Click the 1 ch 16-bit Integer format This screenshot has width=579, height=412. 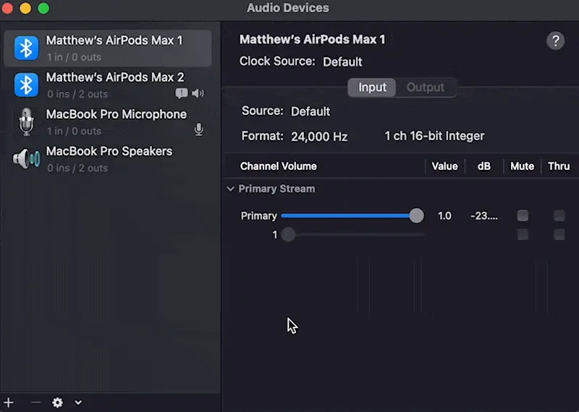point(434,136)
